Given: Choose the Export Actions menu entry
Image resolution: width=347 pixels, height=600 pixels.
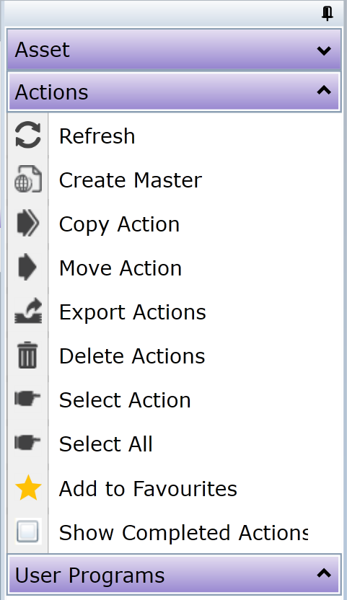Looking at the screenshot, I should [175, 312].
